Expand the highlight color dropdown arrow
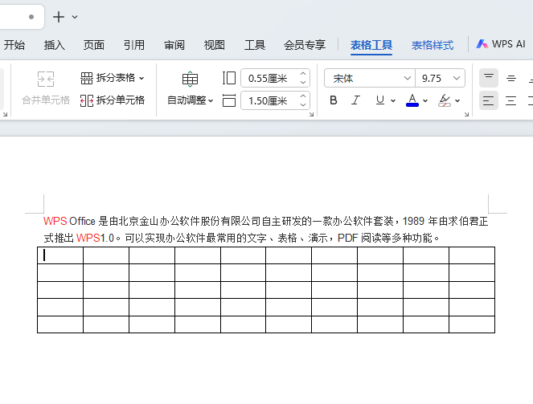533x404 pixels. click(x=457, y=100)
